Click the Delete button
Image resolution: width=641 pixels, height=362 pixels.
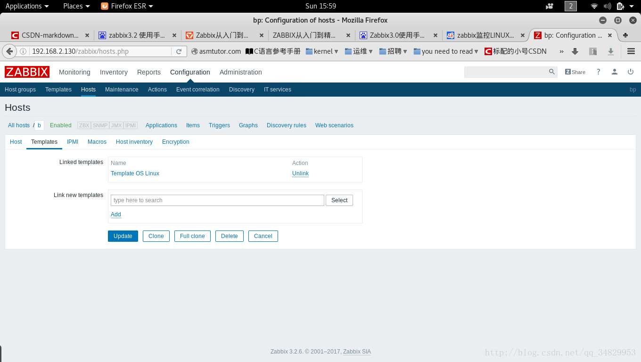230,236
